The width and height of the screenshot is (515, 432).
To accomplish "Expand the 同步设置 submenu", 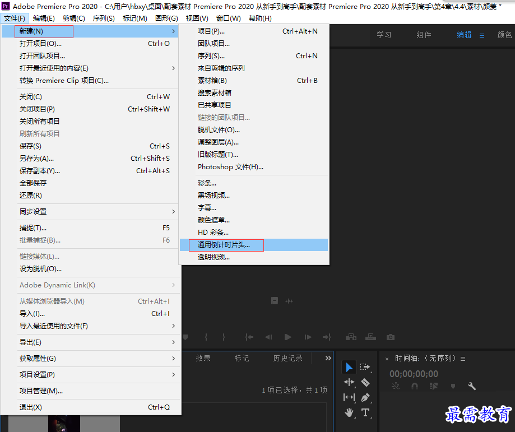I will pyautogui.click(x=90, y=212).
